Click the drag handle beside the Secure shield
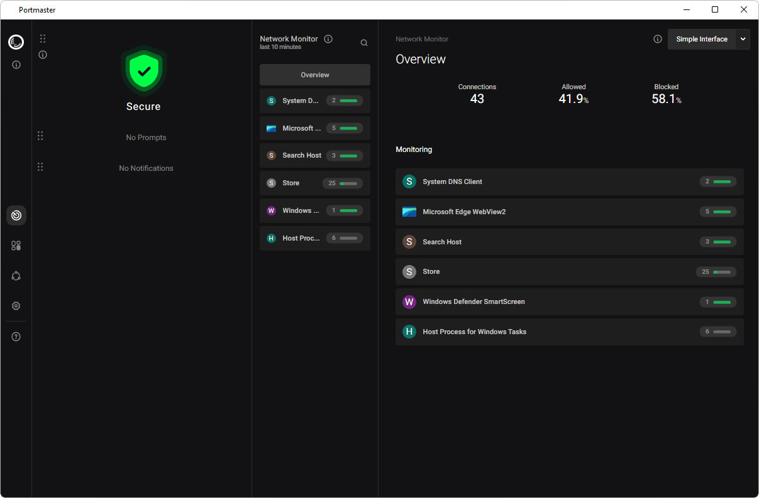The height and width of the screenshot is (498, 759). (43, 39)
